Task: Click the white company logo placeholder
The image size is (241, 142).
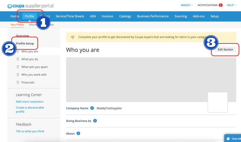Action: tap(217, 102)
